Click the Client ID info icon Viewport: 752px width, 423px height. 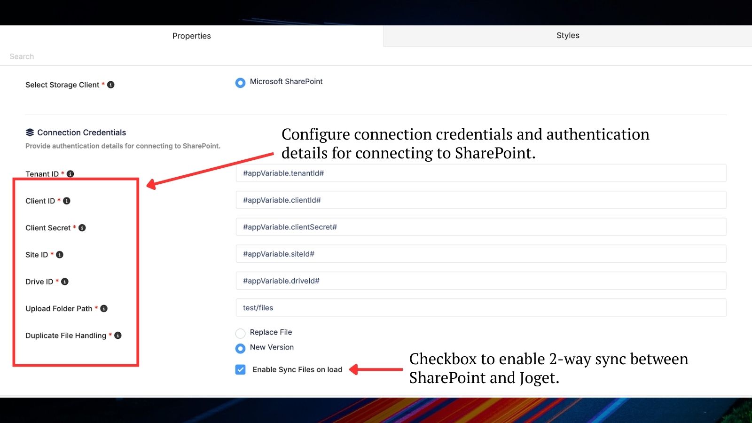pyautogui.click(x=67, y=201)
